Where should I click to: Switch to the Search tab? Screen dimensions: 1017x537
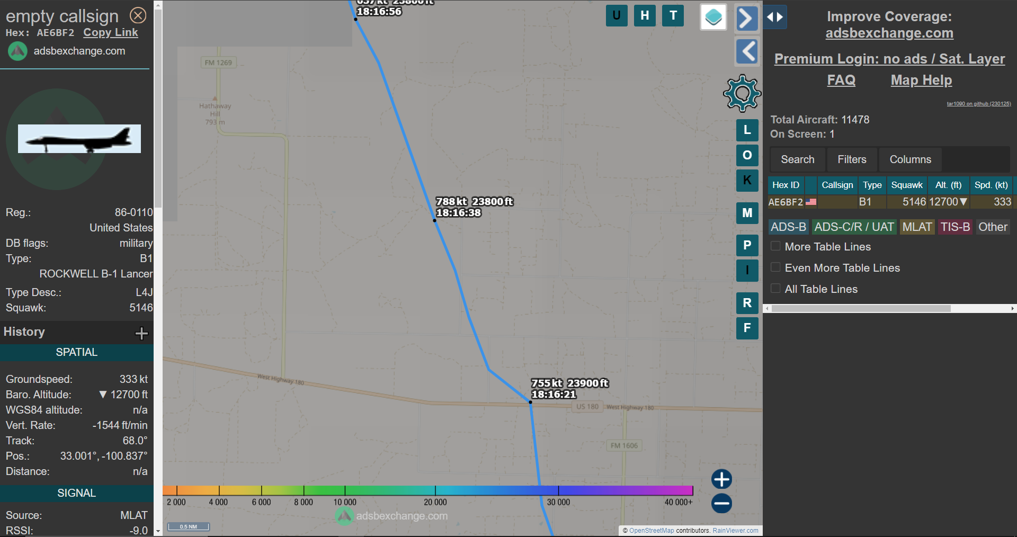797,159
